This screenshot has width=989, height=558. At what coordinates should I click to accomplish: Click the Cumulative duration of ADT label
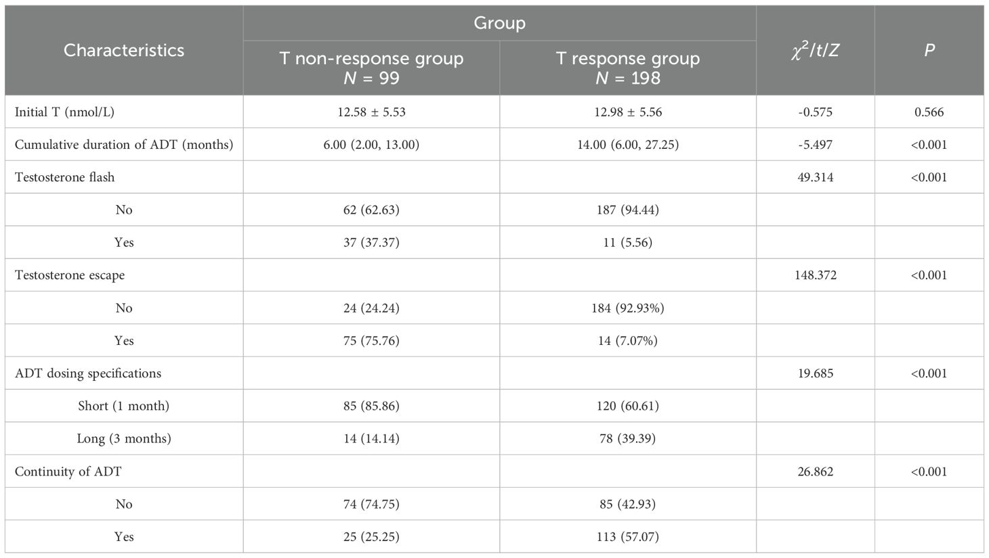click(x=124, y=145)
